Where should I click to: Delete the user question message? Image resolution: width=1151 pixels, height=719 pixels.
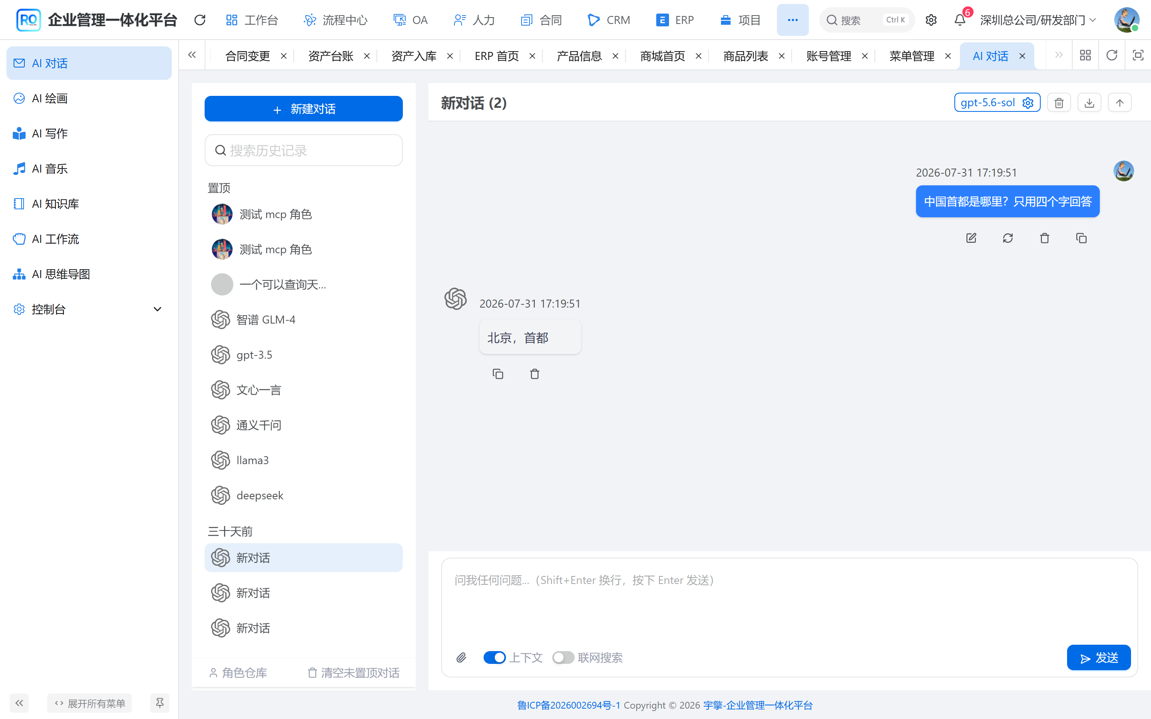coord(1044,238)
